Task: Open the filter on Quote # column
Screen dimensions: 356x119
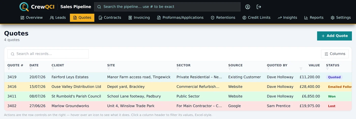Action: 9,69
